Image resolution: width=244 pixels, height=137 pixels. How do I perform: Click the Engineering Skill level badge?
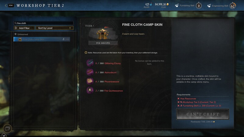click(233, 6)
